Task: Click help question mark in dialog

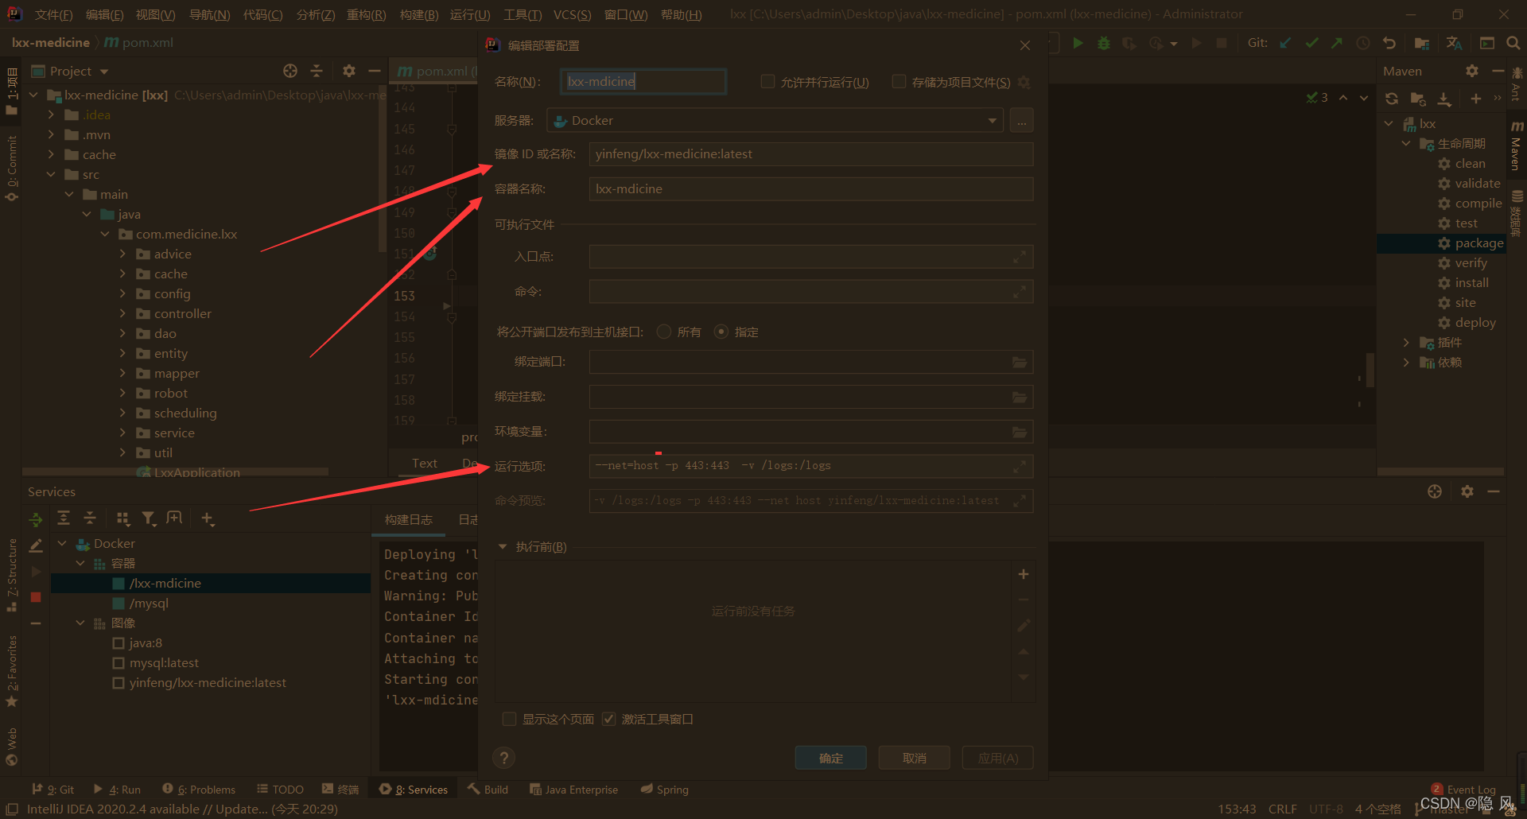Action: pos(503,758)
